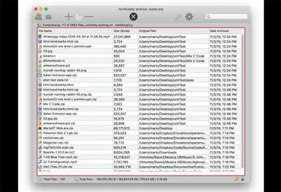Select icons8-running-rabbit-40.png file name
The image size is (281, 192).
65,71
